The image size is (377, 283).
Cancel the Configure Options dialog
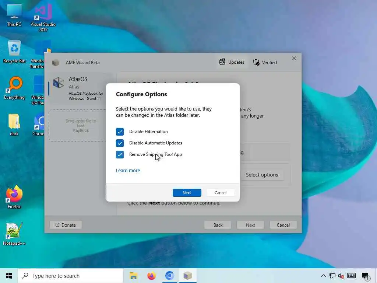tap(220, 193)
